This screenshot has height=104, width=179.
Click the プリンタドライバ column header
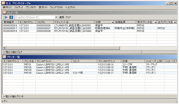pyautogui.click(x=54, y=61)
